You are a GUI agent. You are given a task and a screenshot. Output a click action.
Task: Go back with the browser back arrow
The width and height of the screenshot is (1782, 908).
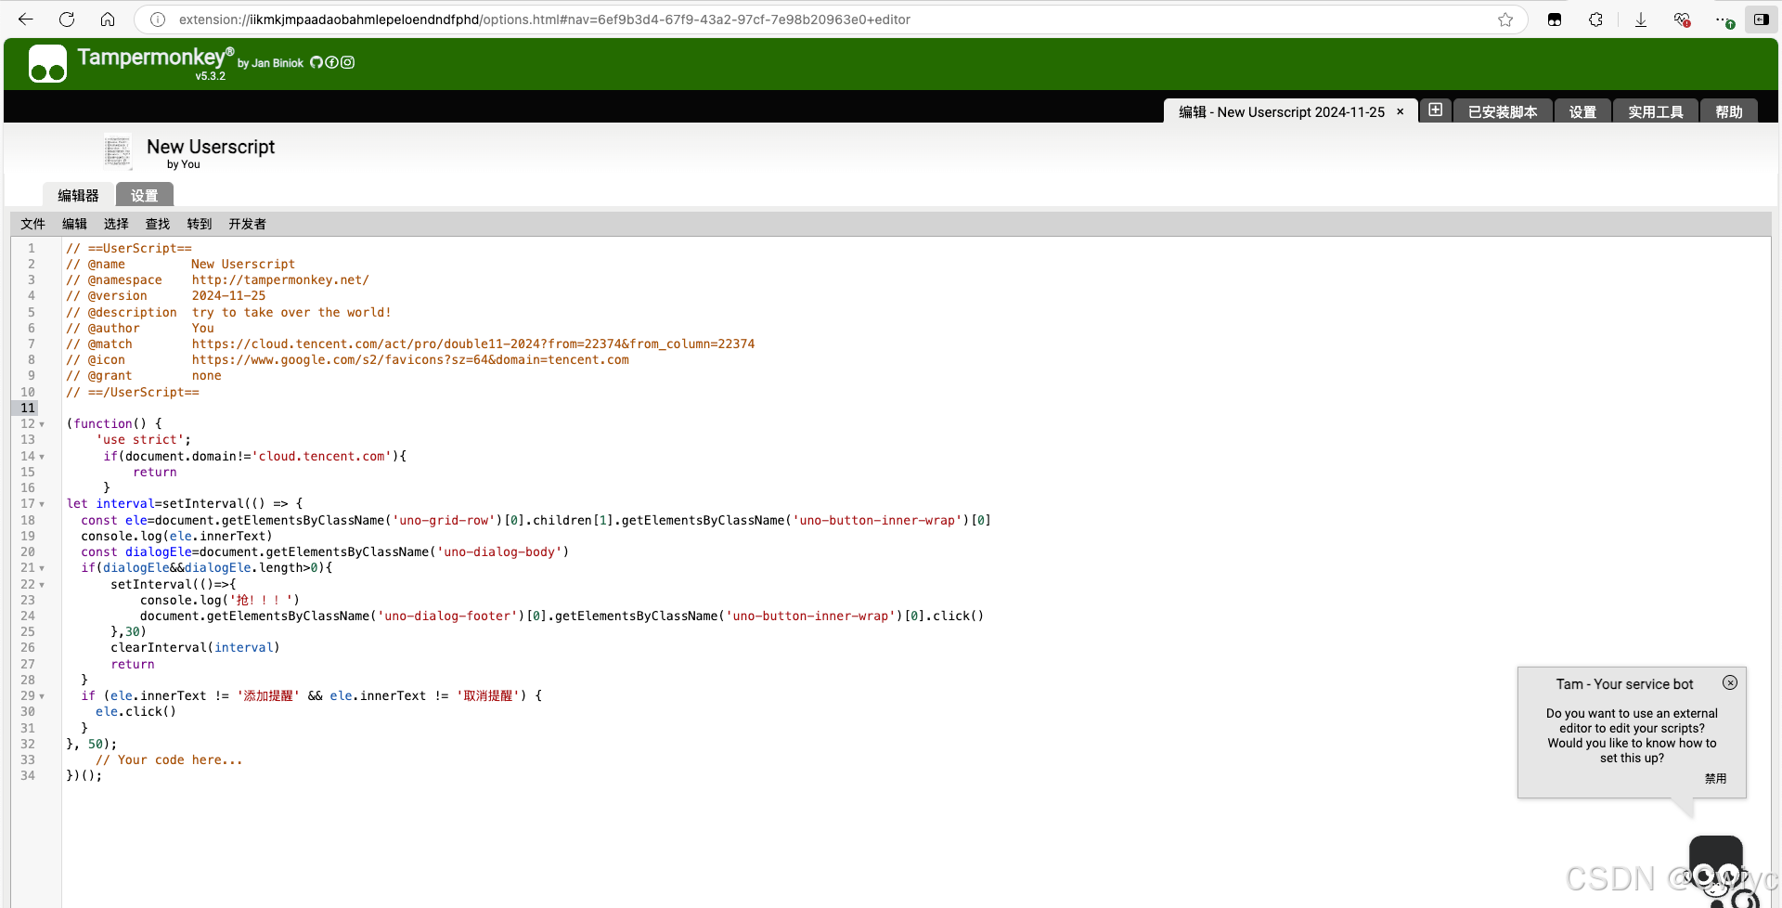click(26, 19)
